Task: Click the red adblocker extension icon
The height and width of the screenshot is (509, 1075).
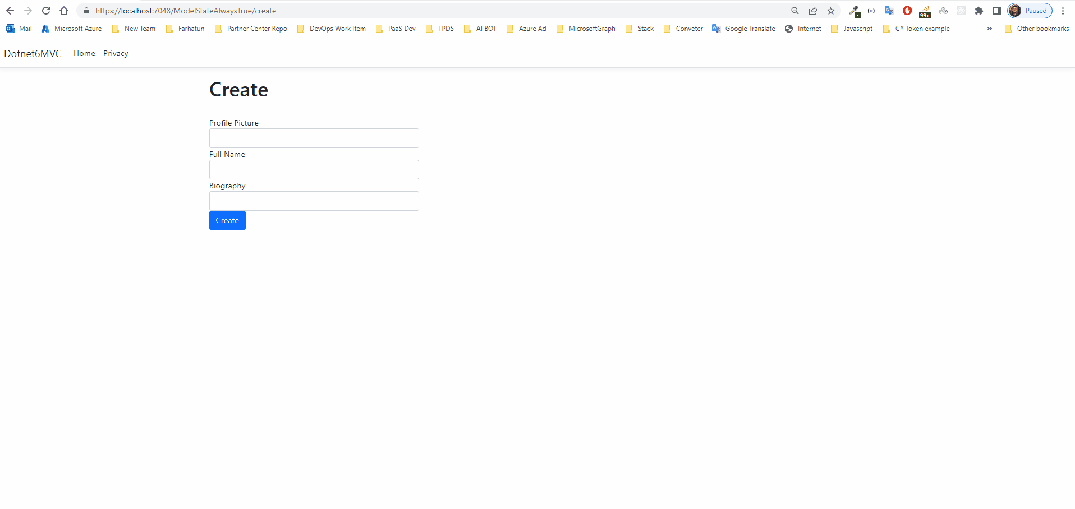Action: pyautogui.click(x=907, y=11)
